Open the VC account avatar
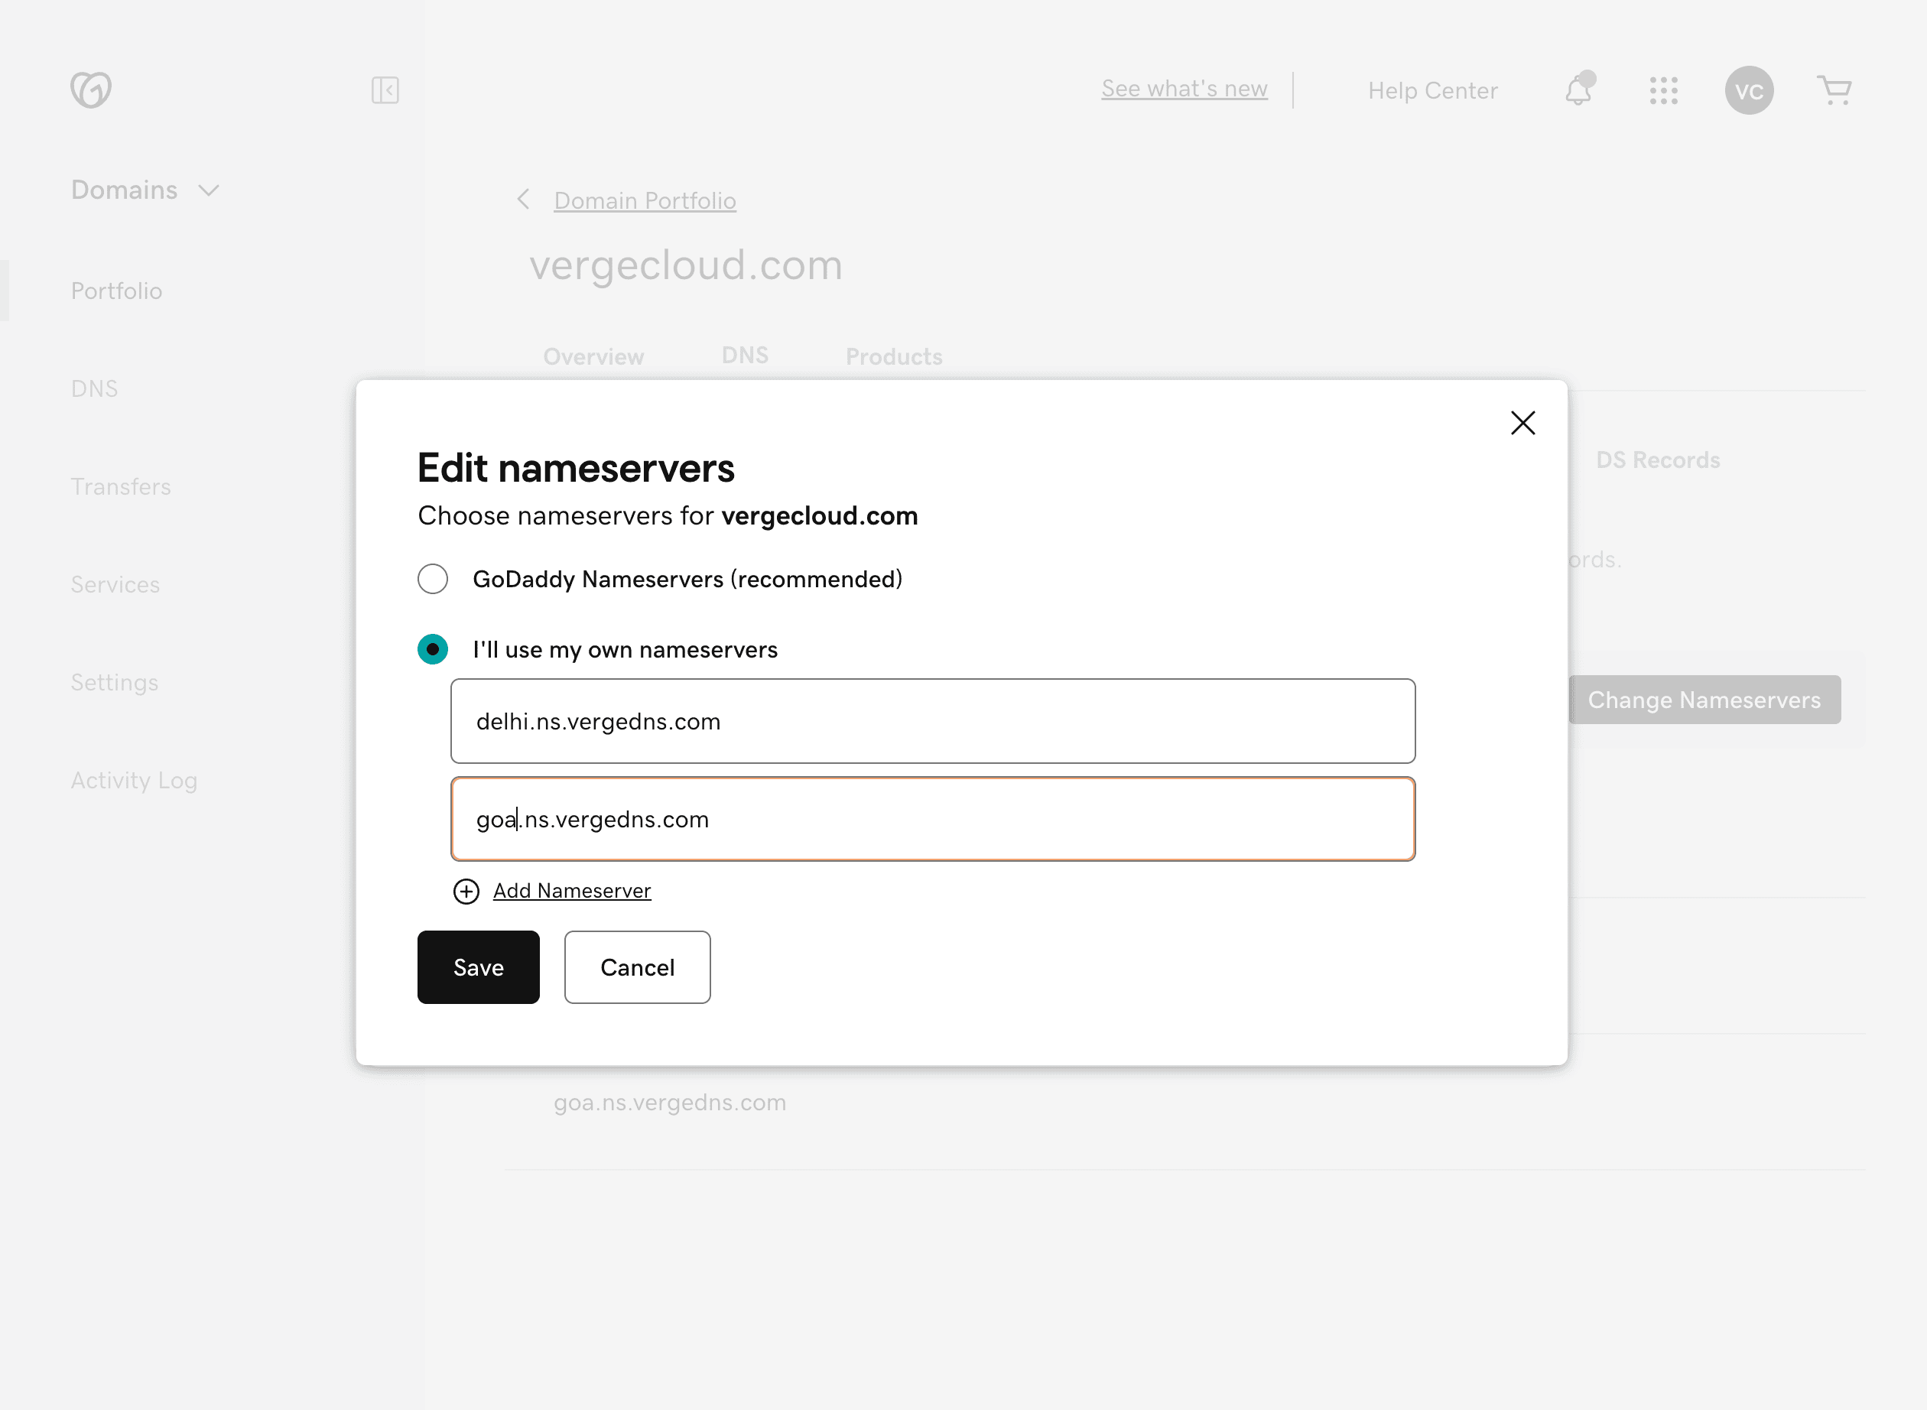 1749,89
